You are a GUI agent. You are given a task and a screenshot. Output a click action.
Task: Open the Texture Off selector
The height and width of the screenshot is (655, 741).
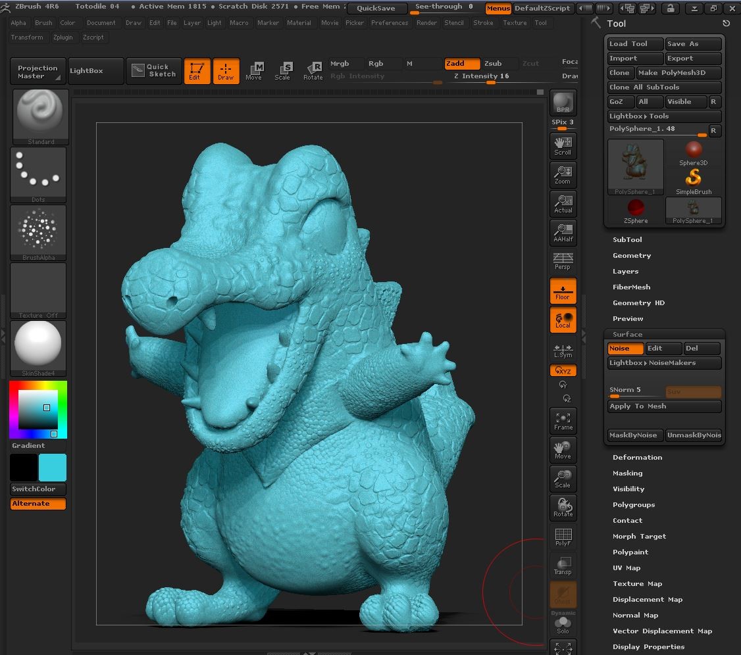pos(38,291)
